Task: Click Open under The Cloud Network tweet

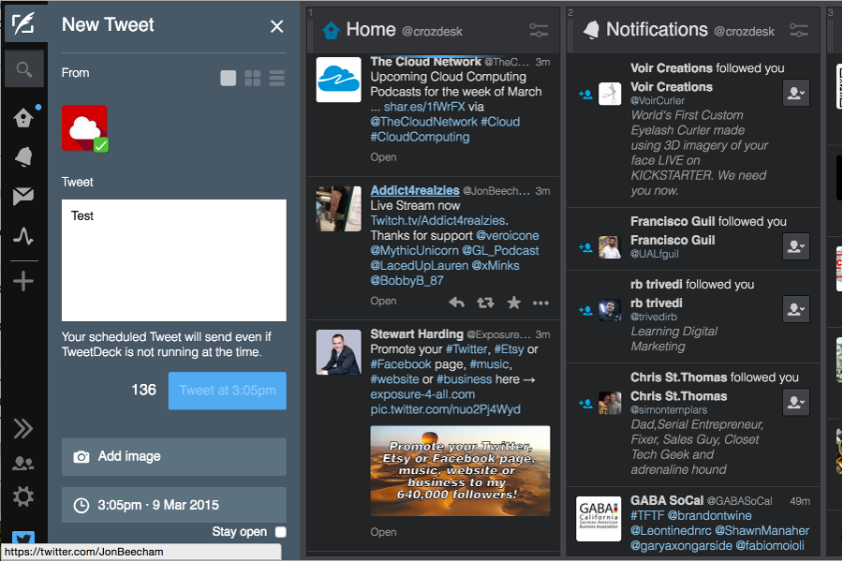Action: (x=383, y=157)
